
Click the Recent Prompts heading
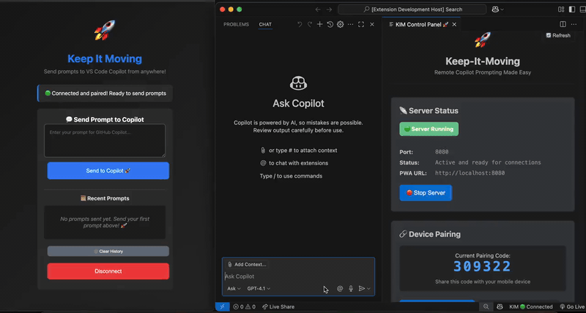[x=105, y=198]
